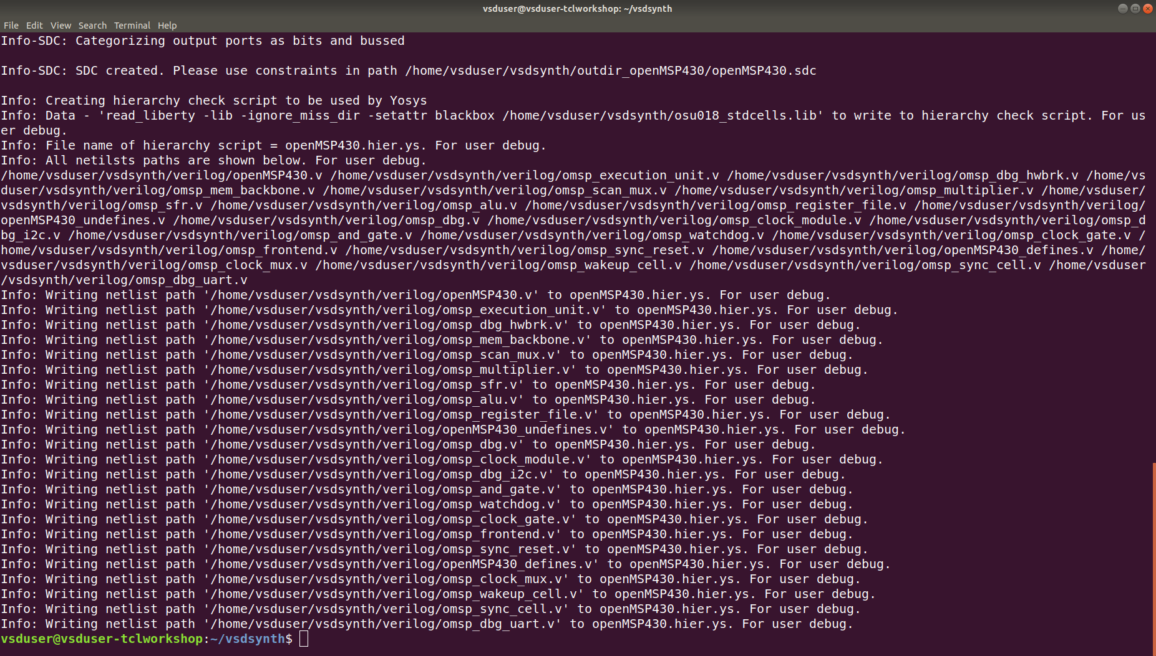Click the orange scrollbar on the right edge
Screen dimensions: 1156x656
pyautogui.click(x=1154, y=554)
